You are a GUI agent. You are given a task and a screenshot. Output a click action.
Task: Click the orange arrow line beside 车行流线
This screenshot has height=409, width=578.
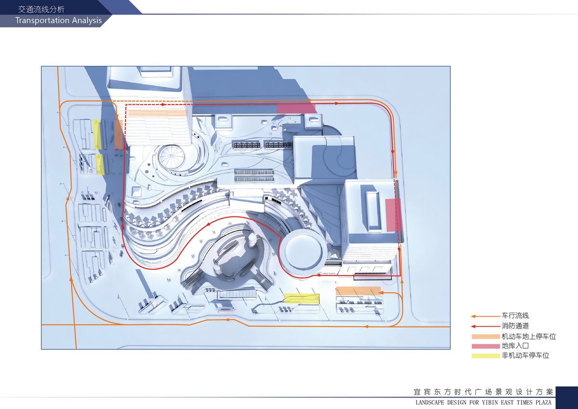(x=486, y=317)
